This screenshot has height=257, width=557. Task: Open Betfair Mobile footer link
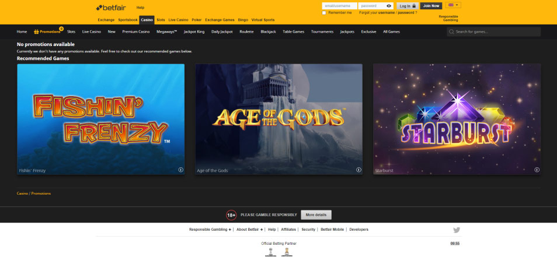tap(332, 230)
